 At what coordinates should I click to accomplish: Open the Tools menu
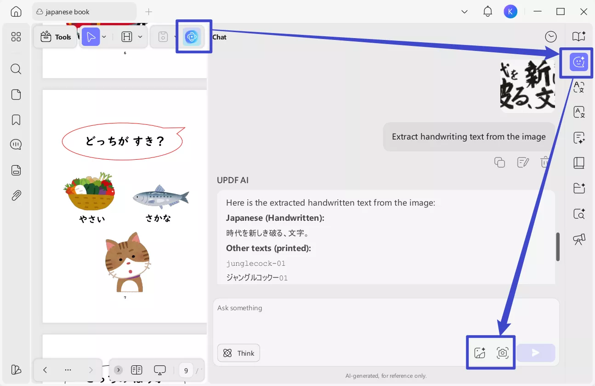point(55,37)
